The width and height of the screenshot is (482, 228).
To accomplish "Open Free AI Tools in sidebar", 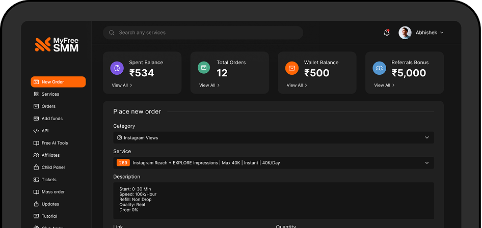I will point(55,143).
